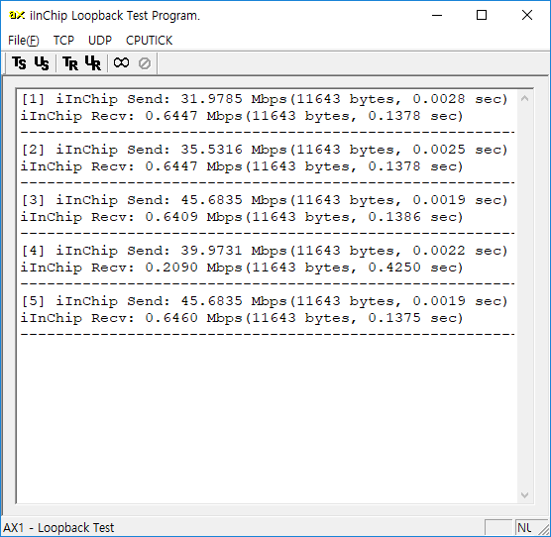This screenshot has height=537, width=551.
Task: Click the yellow ax application icon
Action: (x=17, y=15)
